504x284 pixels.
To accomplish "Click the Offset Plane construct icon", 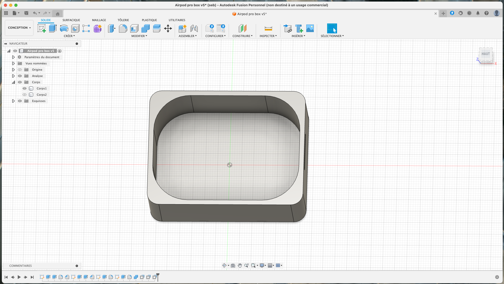I will point(243,28).
